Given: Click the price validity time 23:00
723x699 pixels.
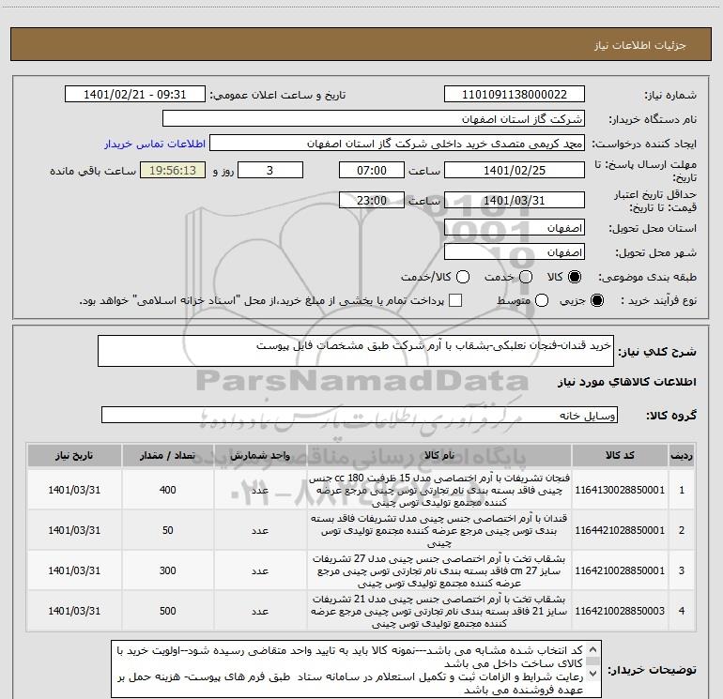Looking at the screenshot, I should [x=372, y=200].
